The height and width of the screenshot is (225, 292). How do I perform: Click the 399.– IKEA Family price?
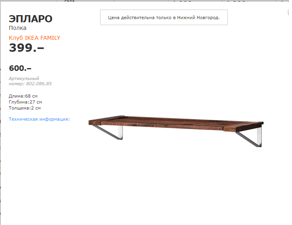pyautogui.click(x=26, y=48)
